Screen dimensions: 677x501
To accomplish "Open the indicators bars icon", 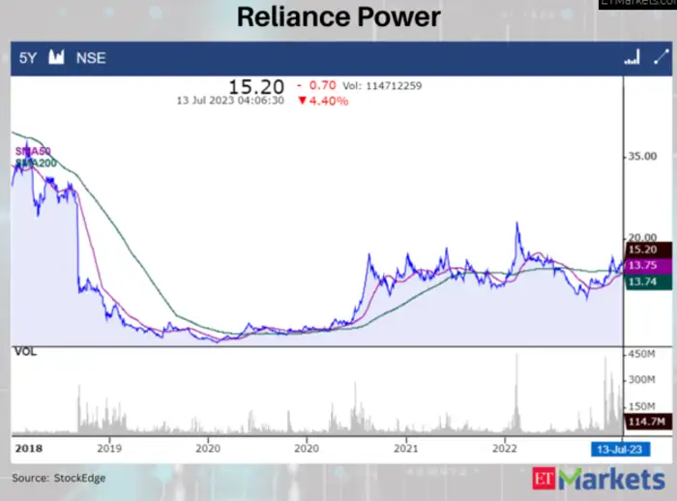I will coord(633,58).
